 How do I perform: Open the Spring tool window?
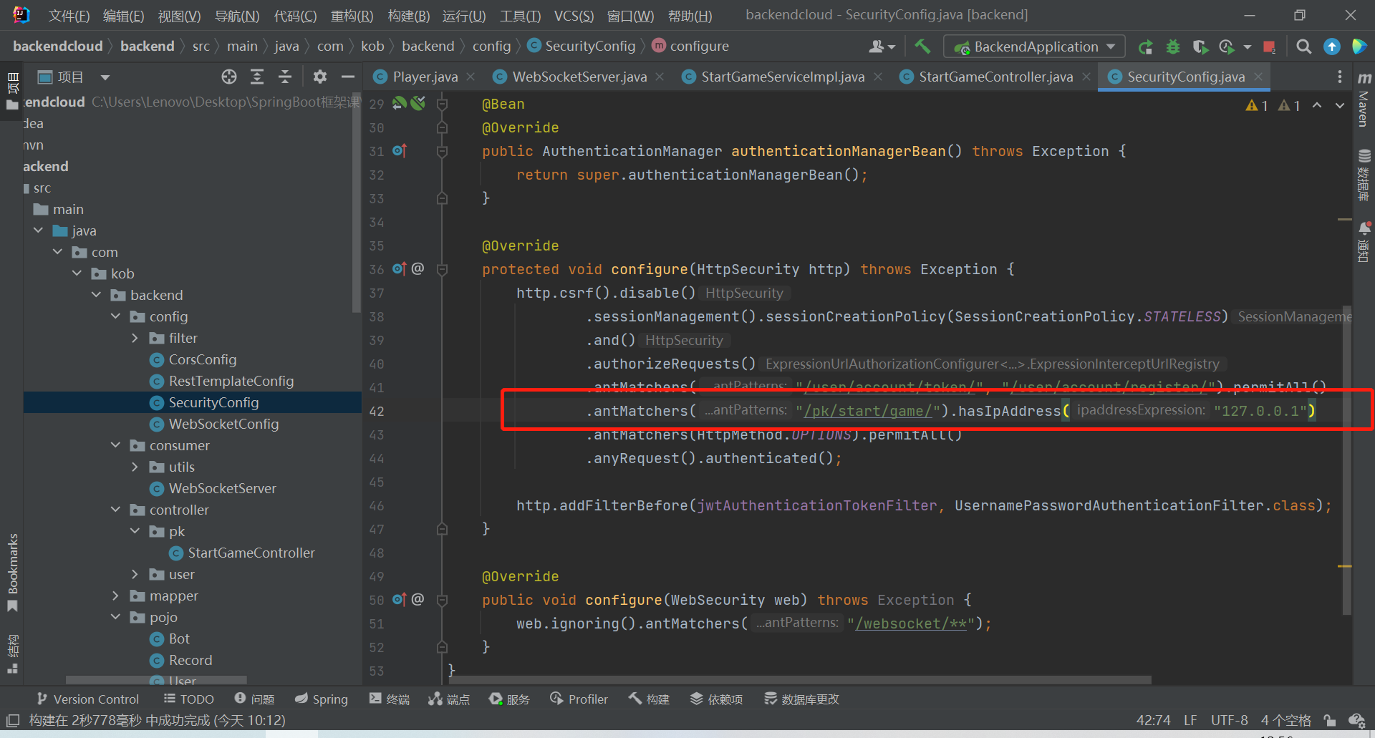(x=322, y=699)
